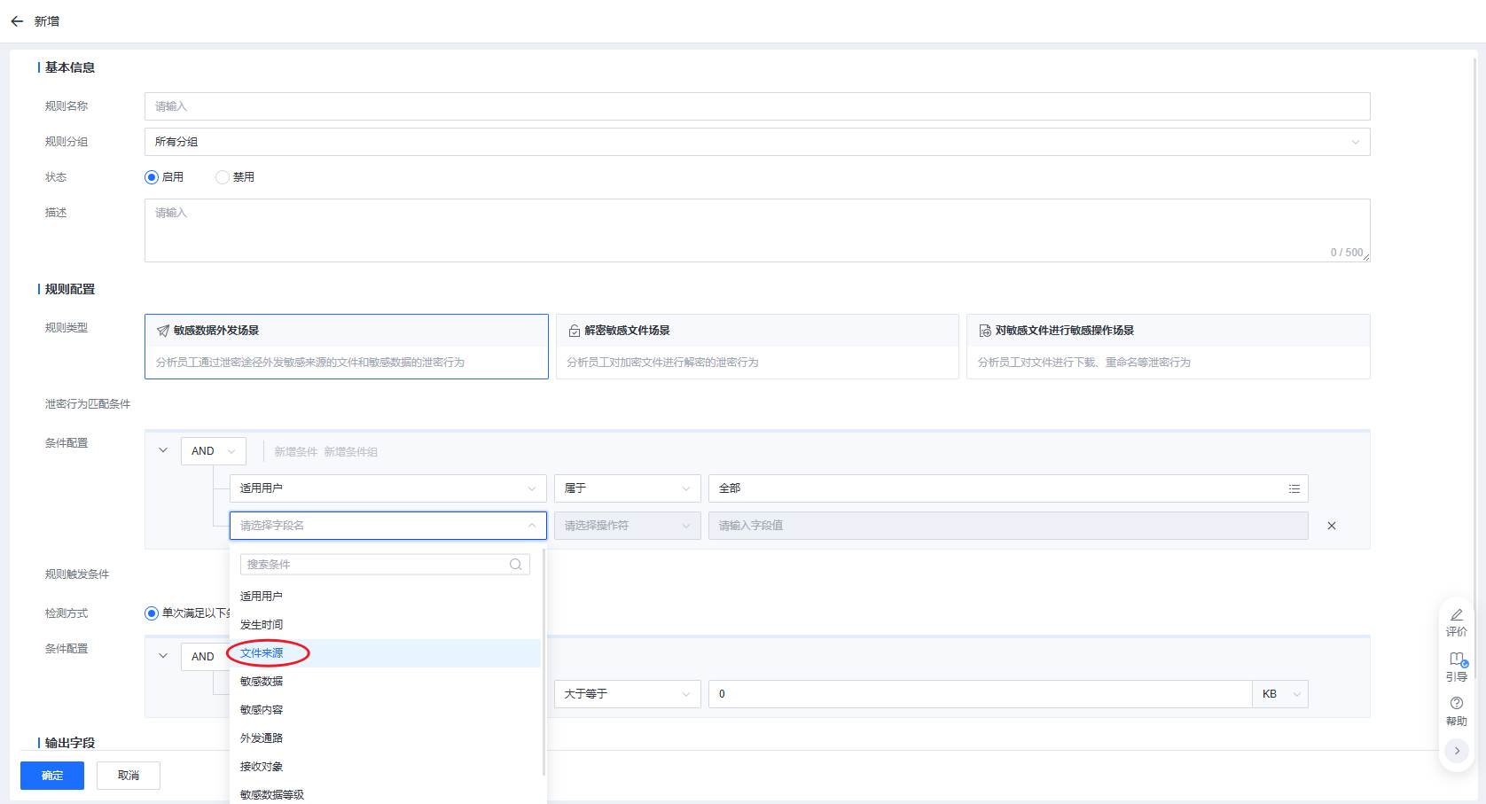Click the 规则名称 input field
This screenshot has width=1486, height=804.
tap(756, 106)
